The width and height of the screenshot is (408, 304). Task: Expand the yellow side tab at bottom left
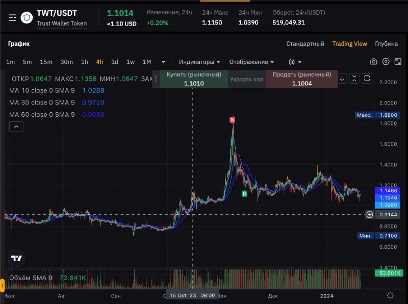2,285
